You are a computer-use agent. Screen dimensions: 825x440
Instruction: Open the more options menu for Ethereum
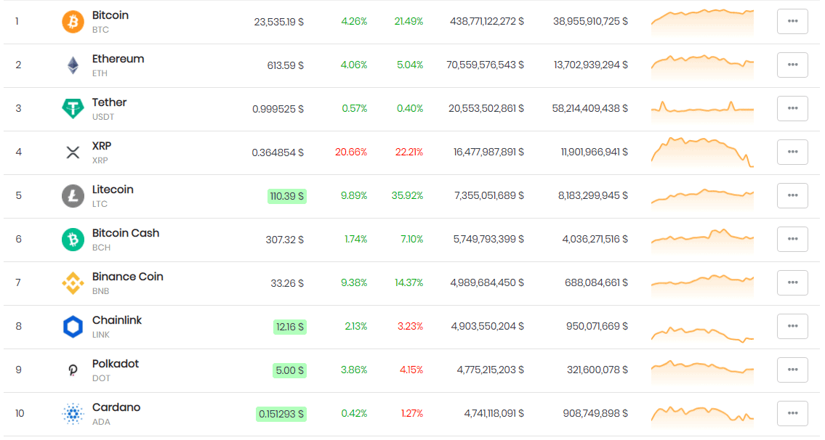(x=792, y=65)
